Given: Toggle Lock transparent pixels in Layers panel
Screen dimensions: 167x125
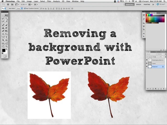Looking at the screenshot, I should 150,57.
